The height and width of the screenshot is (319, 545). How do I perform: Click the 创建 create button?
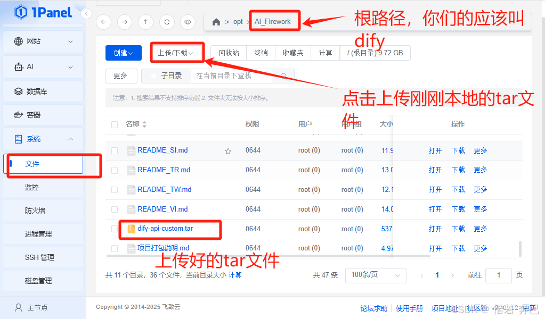tap(123, 53)
